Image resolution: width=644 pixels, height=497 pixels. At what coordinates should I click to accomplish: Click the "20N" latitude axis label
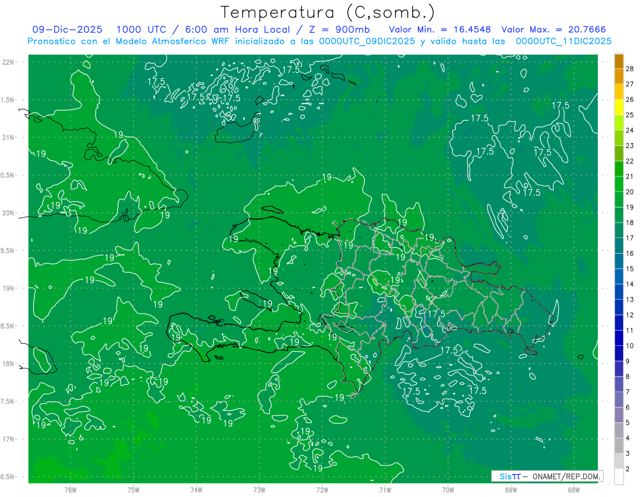8,213
